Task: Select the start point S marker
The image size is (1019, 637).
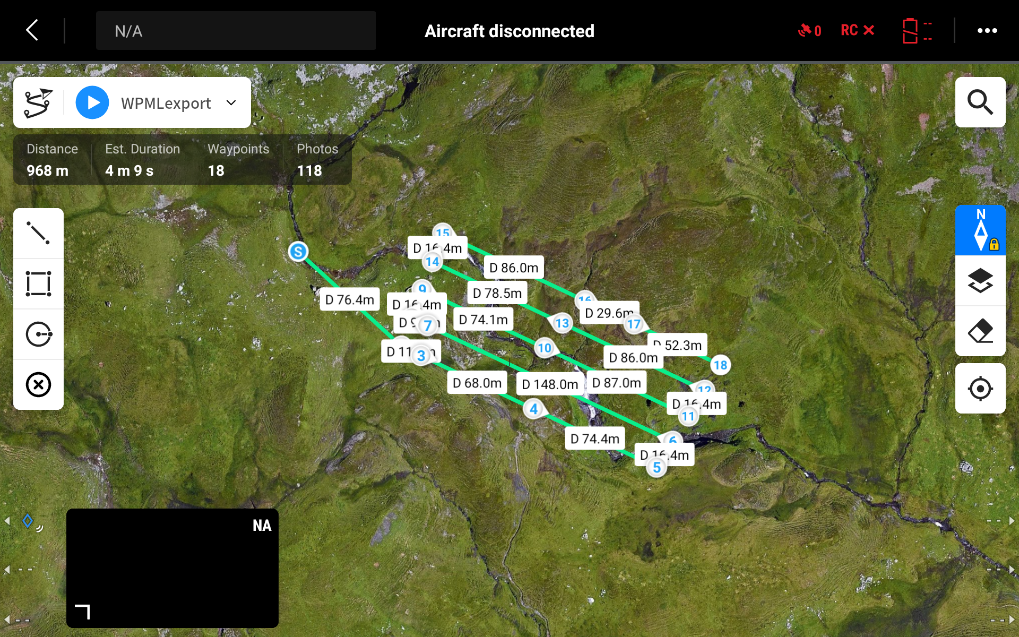Action: coord(298,251)
